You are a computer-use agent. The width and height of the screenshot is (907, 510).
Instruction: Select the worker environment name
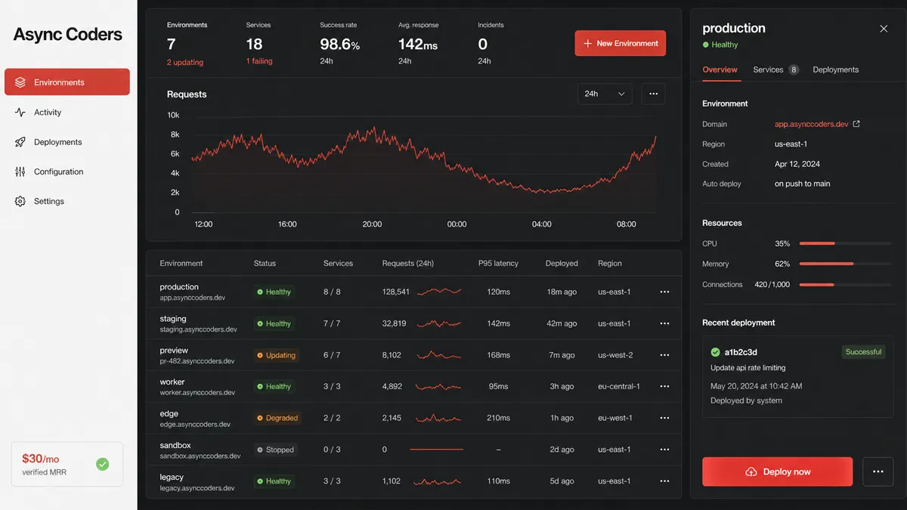click(x=172, y=382)
